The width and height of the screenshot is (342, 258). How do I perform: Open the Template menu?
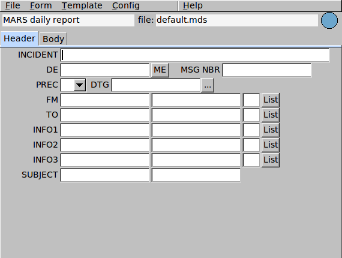point(82,5)
